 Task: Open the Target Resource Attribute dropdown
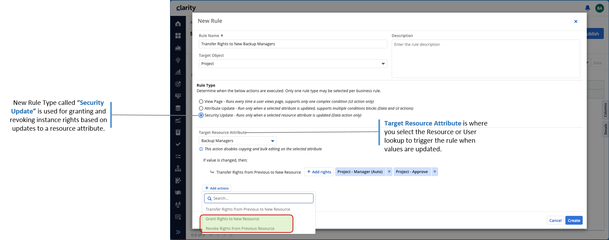[x=238, y=141]
